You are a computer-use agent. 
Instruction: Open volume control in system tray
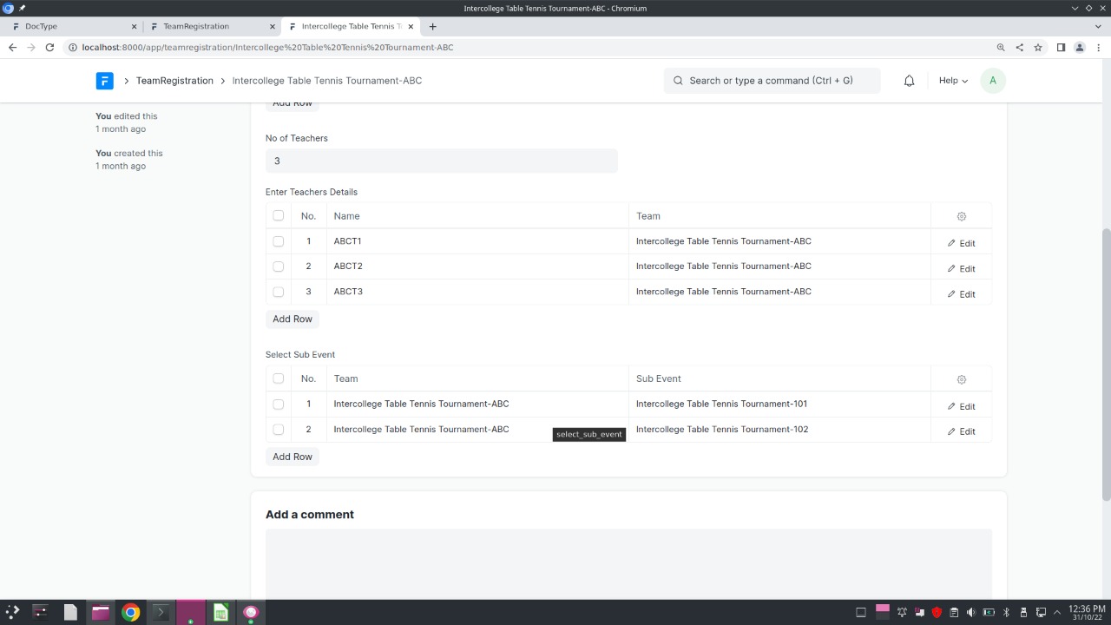point(971,612)
